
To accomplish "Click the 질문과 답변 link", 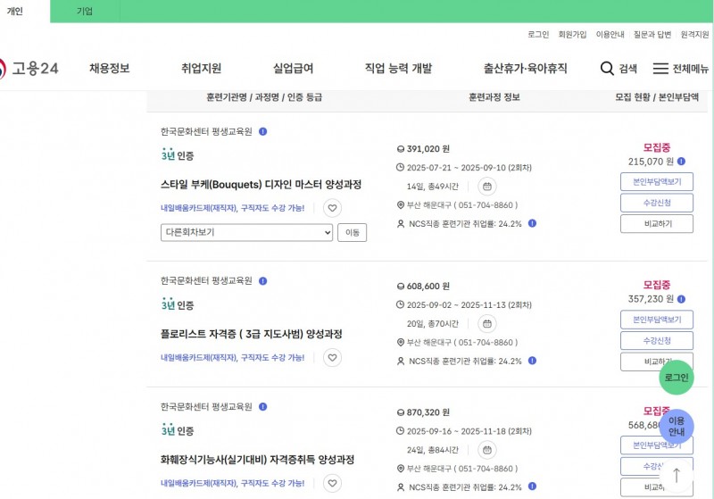I will [x=652, y=35].
